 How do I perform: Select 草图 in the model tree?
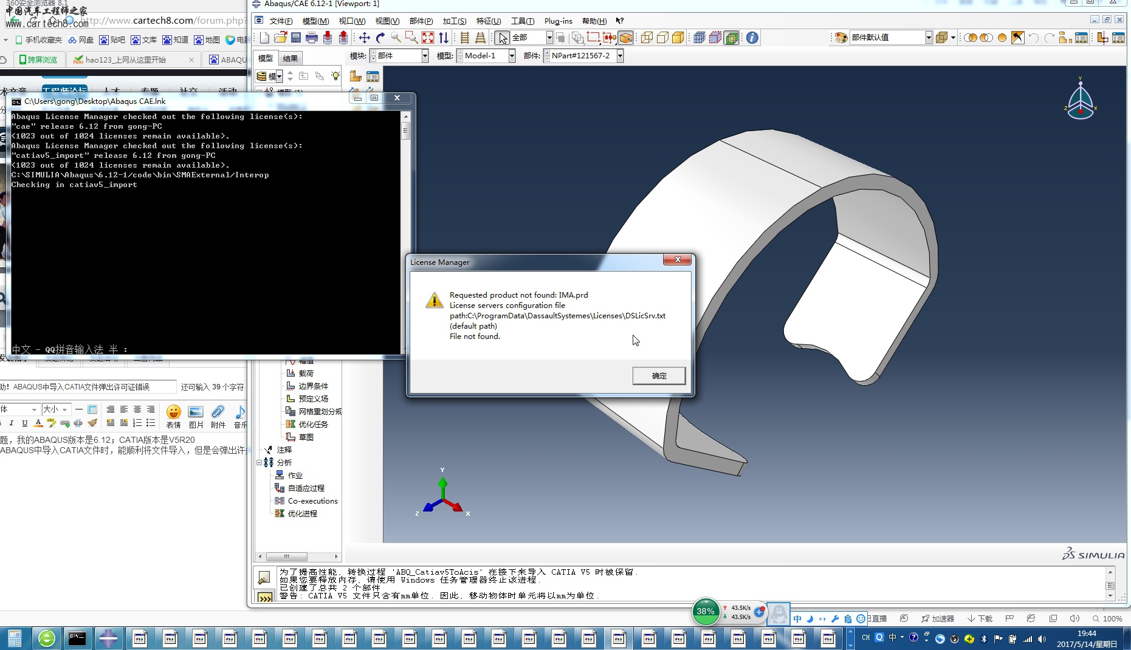tap(306, 437)
